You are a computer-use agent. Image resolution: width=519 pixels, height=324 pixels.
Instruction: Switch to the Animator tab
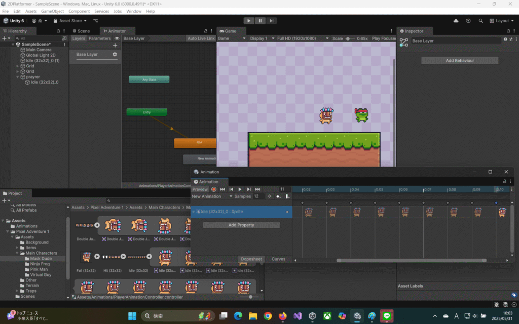(117, 31)
